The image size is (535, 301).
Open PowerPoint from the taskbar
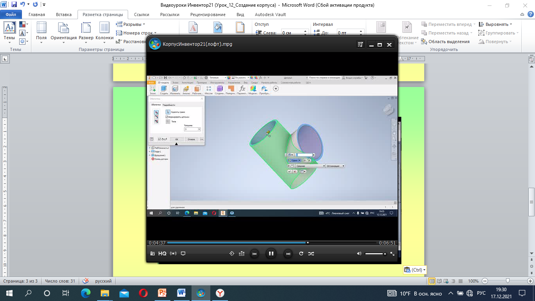pos(162,293)
